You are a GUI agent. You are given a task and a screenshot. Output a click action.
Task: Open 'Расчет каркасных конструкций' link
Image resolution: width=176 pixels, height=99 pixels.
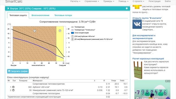pos(148,59)
